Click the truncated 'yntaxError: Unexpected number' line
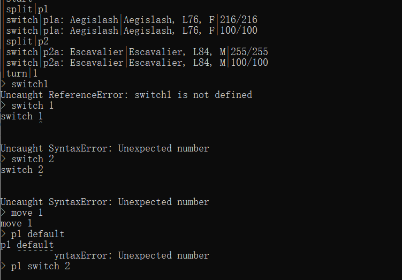Image resolution: width=402 pixels, height=280 pixels. coord(132,256)
